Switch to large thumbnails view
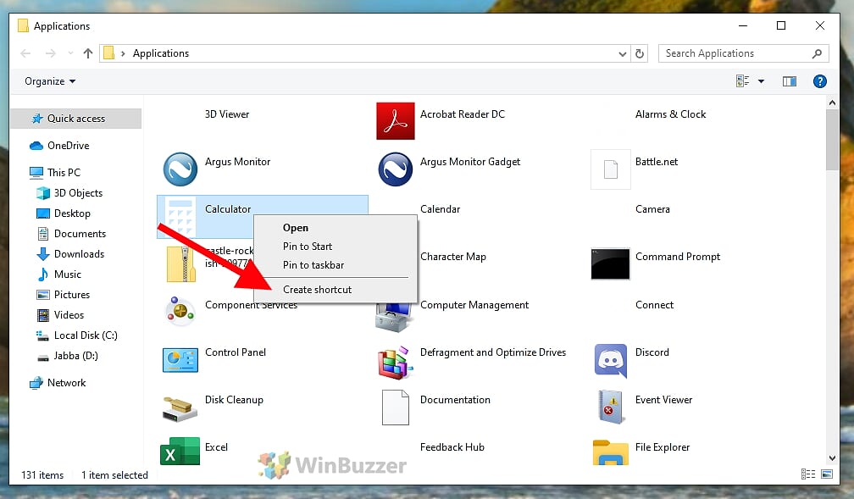The height and width of the screenshot is (499, 854). tap(827, 474)
